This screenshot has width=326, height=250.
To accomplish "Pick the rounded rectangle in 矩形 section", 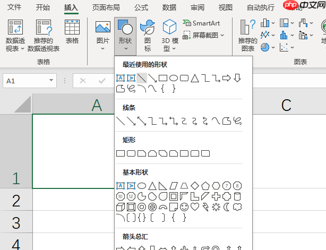I will click(x=131, y=153).
